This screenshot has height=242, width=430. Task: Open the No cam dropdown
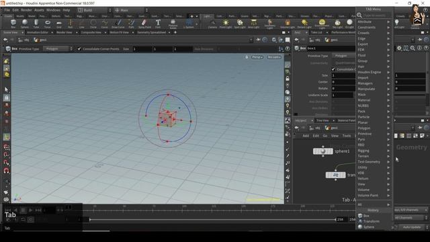(x=273, y=57)
